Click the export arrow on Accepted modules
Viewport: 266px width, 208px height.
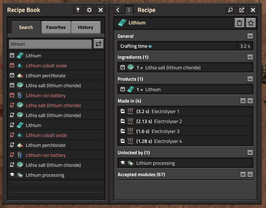[243, 174]
